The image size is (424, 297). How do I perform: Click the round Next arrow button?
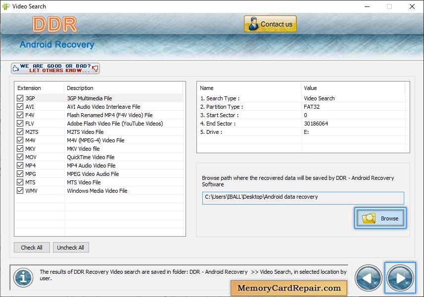[400, 278]
